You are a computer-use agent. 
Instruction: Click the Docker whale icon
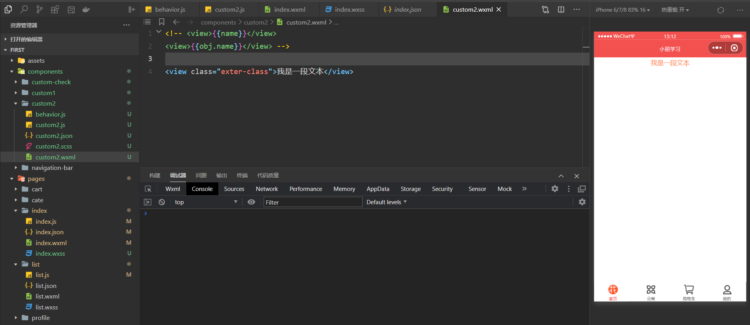point(86,9)
